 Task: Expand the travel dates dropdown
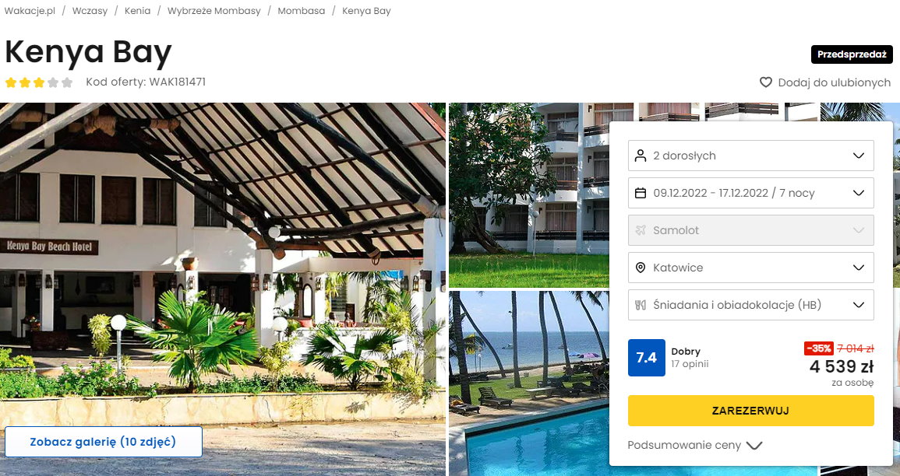tap(750, 193)
